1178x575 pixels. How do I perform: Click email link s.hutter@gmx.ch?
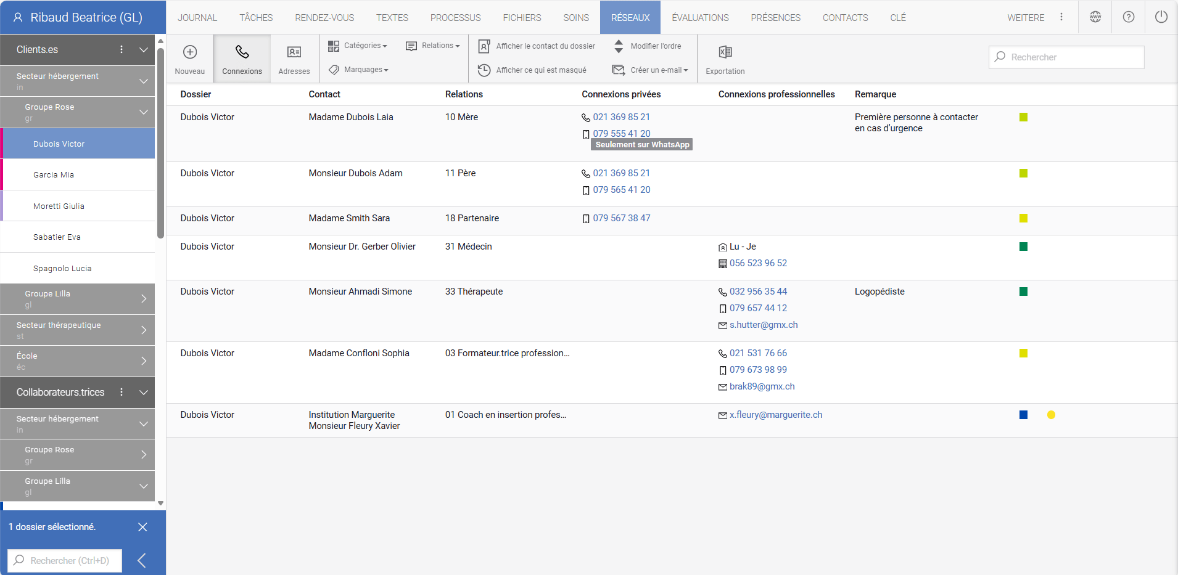[x=764, y=325]
